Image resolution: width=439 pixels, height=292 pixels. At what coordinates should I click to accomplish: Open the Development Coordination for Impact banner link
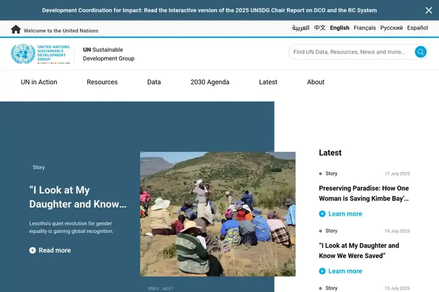coord(209,10)
